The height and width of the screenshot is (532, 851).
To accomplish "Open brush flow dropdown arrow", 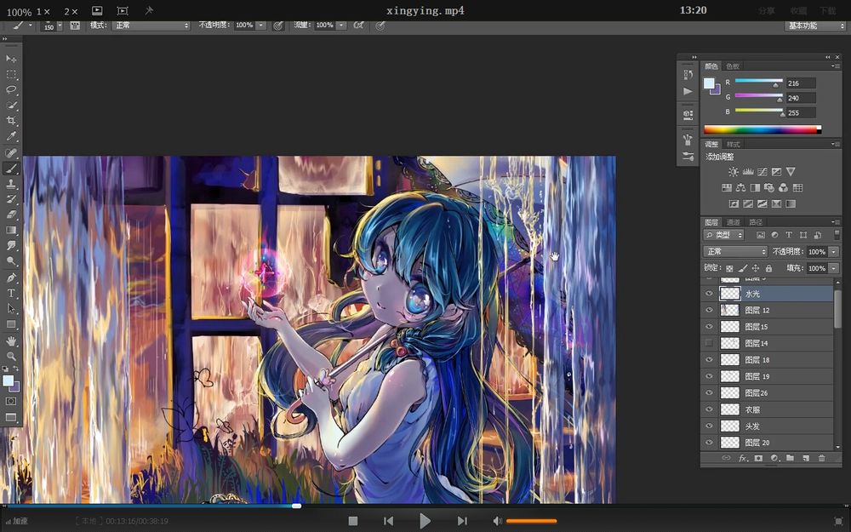I will click(341, 26).
